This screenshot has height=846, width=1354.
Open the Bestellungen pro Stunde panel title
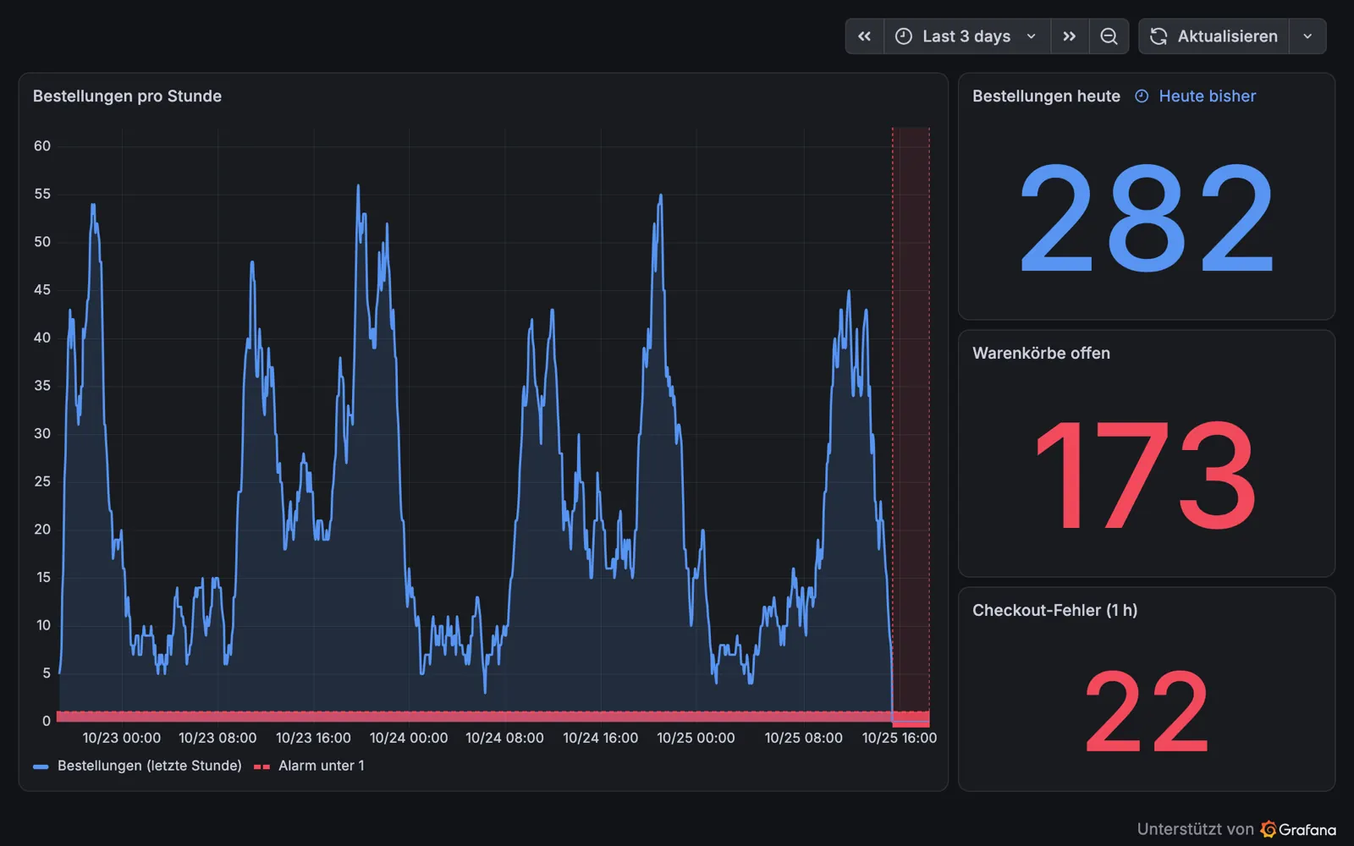(127, 96)
